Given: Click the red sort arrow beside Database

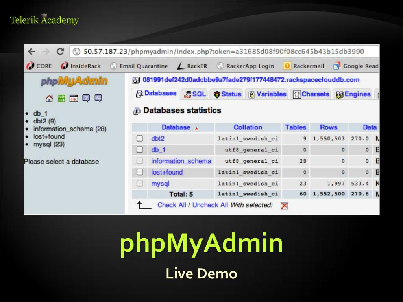Looking at the screenshot, I should pyautogui.click(x=197, y=129).
